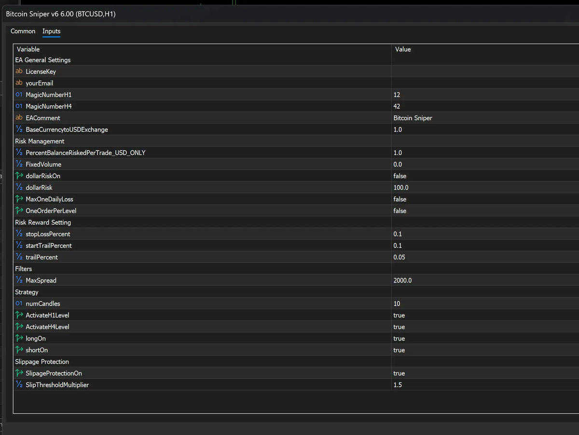Click the boolean icon beside MaxOneDailyLoss
The height and width of the screenshot is (435, 579).
point(19,199)
